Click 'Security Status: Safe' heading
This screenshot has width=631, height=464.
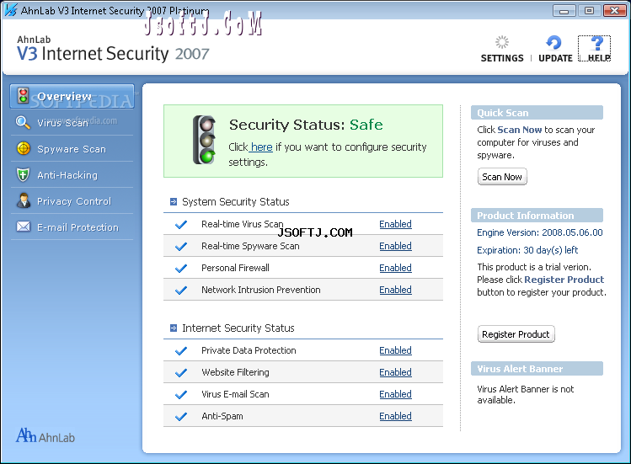click(306, 125)
